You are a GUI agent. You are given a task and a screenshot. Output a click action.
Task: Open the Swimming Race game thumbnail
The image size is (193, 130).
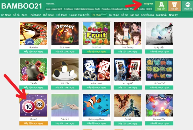(x=96, y=105)
